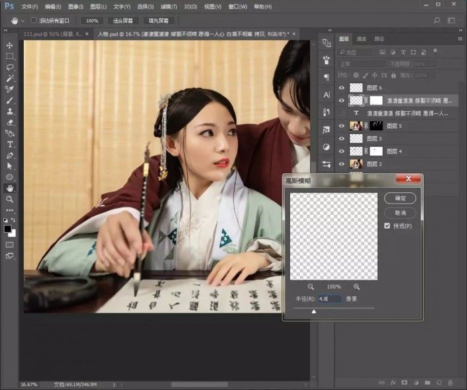
Task: Toggle Quick Mask mode
Action: 9,245
